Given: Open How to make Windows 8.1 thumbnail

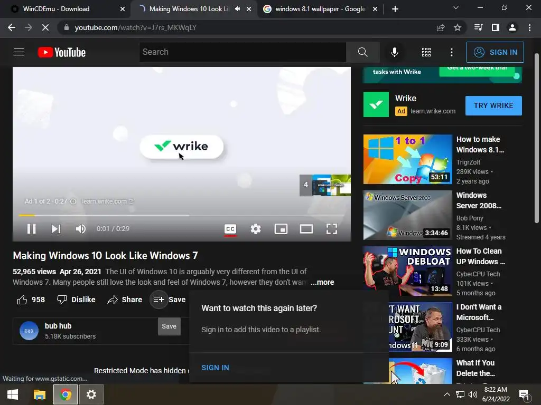Looking at the screenshot, I should pos(407,159).
